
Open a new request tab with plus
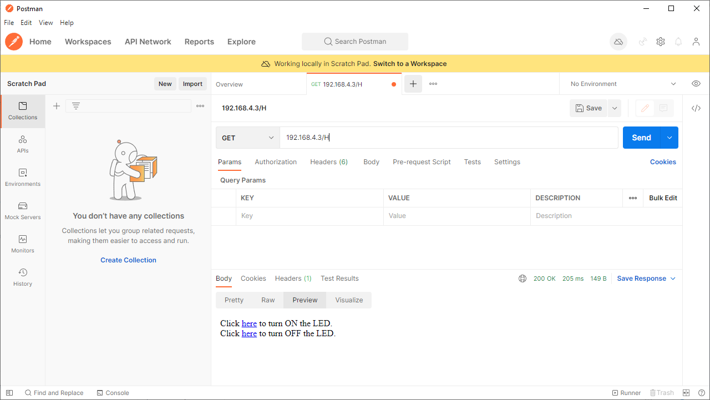point(413,84)
